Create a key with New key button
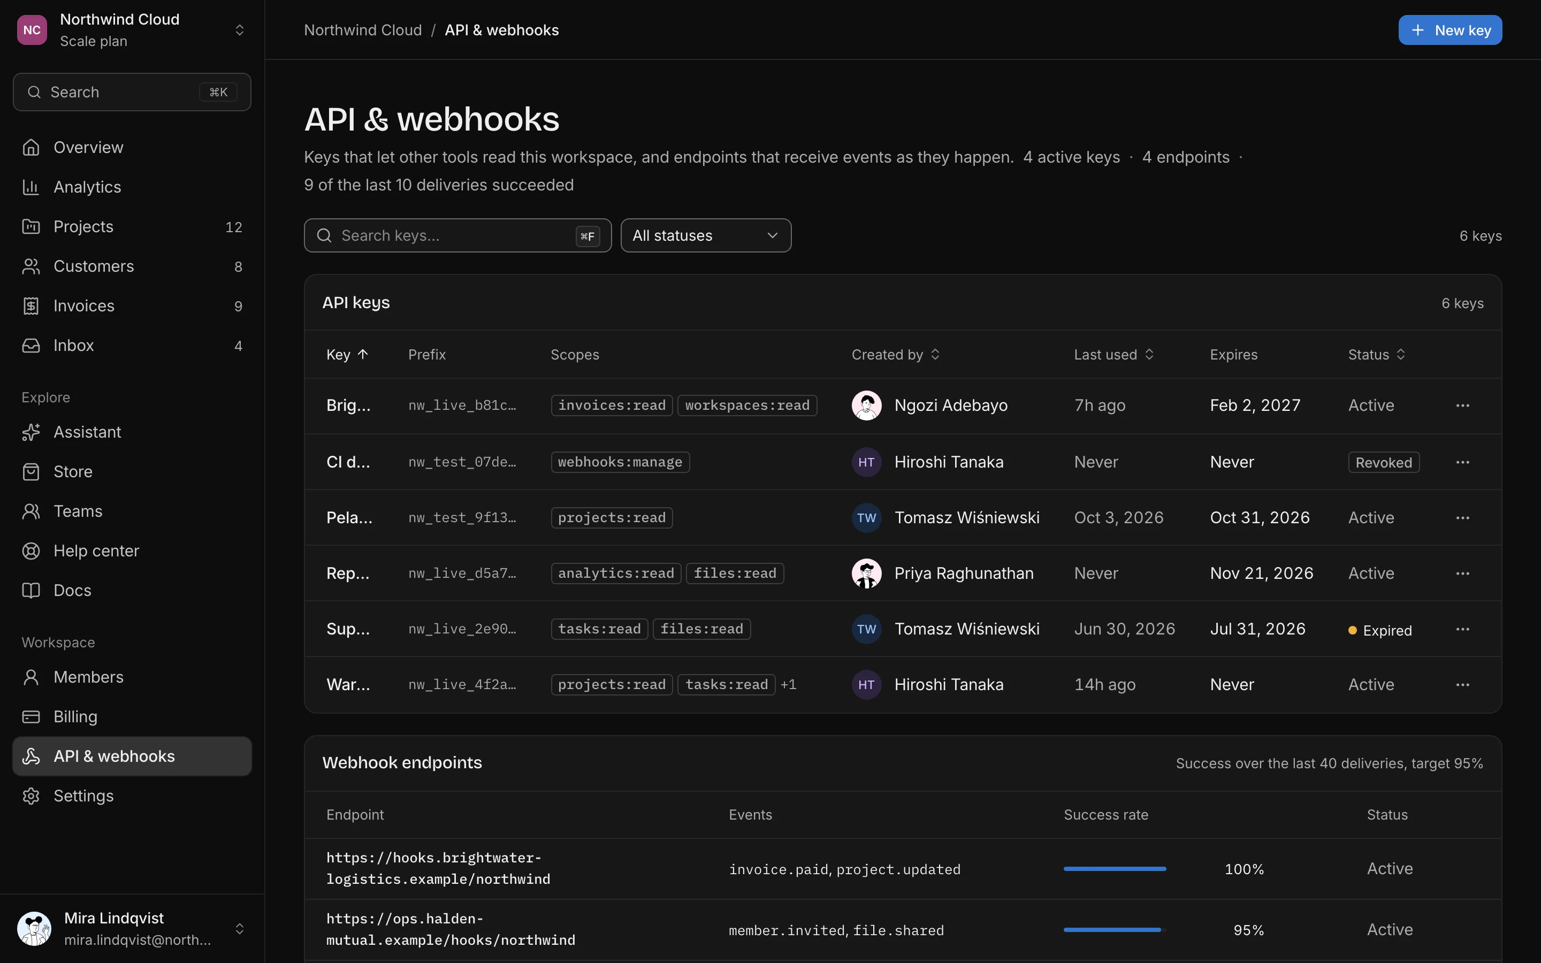The width and height of the screenshot is (1541, 963). (1450, 30)
